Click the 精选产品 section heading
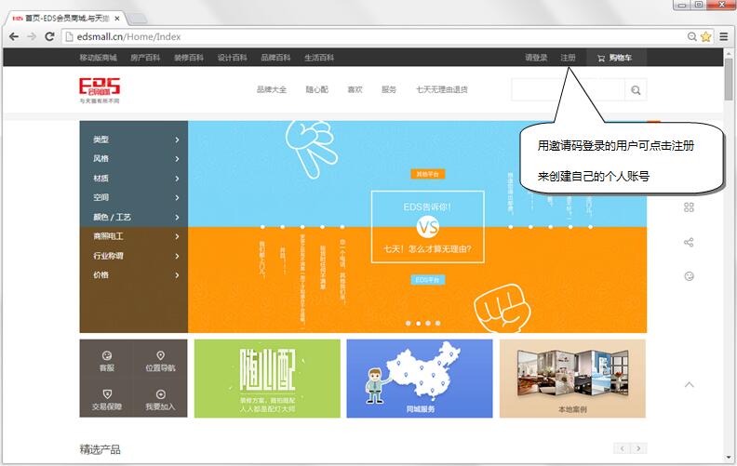 [100, 449]
